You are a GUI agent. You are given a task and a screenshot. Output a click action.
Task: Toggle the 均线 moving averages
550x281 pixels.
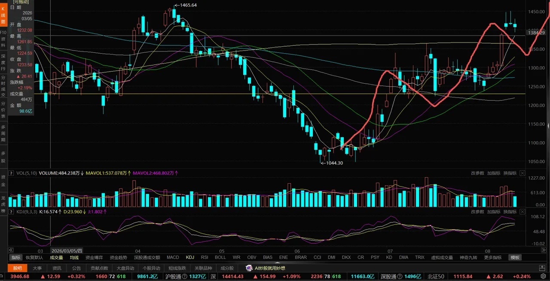[74, 257]
